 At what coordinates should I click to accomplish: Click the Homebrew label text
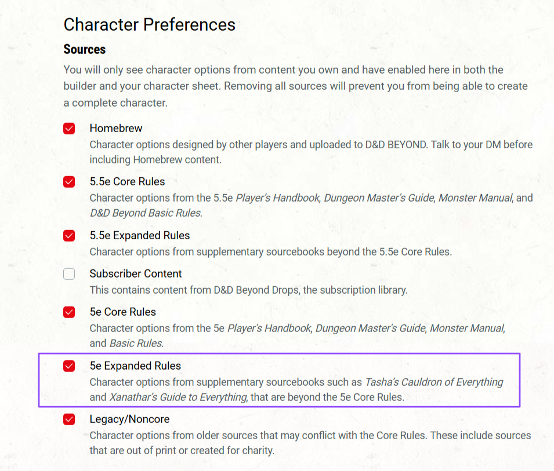pyautogui.click(x=116, y=129)
